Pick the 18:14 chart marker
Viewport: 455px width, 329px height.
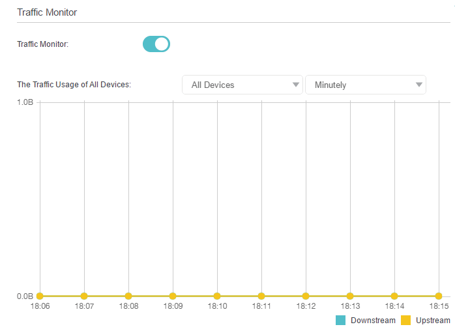point(394,296)
